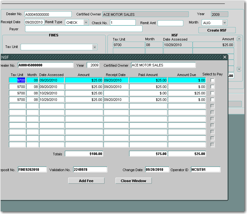Tick Select to Pay for $25.00 due row

click(x=212, y=93)
